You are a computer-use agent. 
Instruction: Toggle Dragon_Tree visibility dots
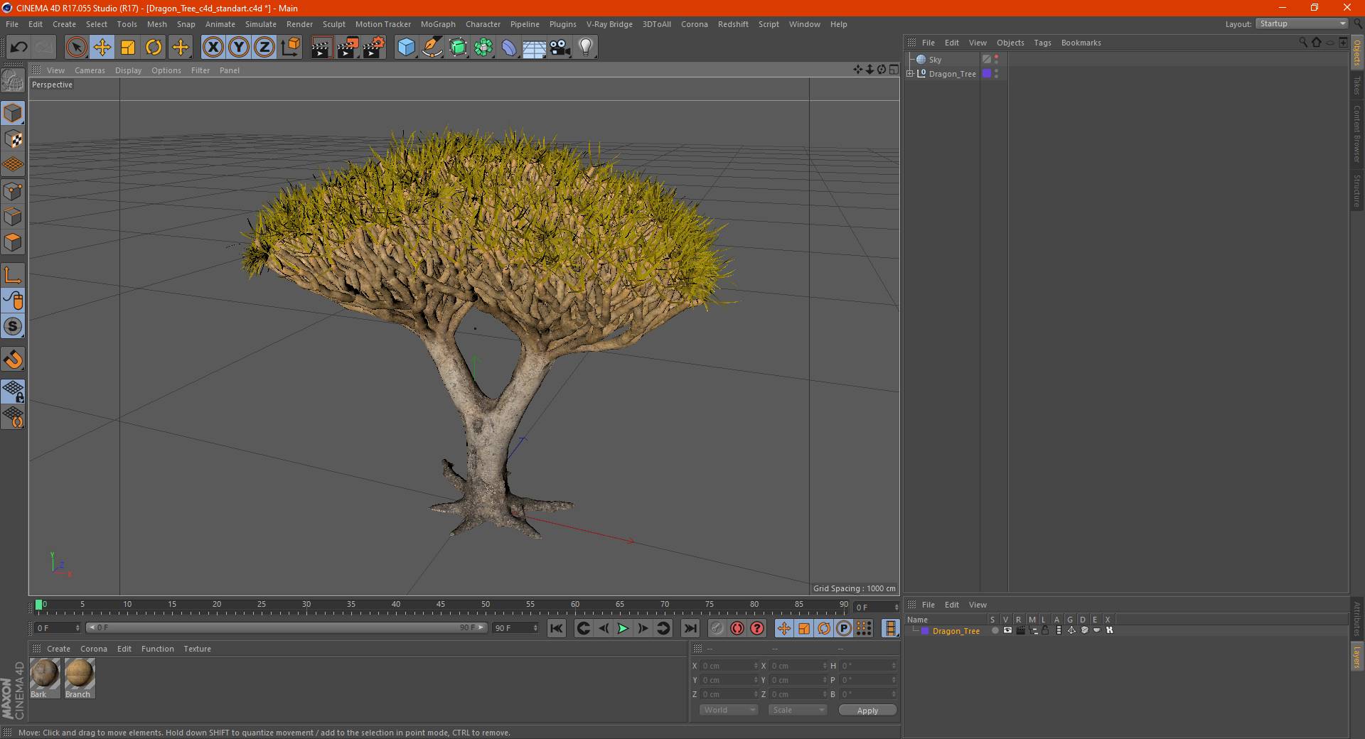(997, 73)
